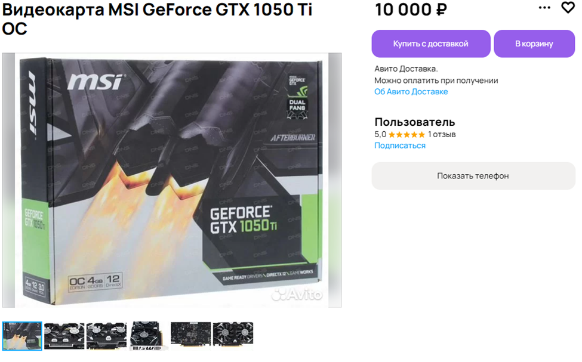The image size is (582, 362).
Task: Open the main MSI box product image
Action: pos(172,180)
